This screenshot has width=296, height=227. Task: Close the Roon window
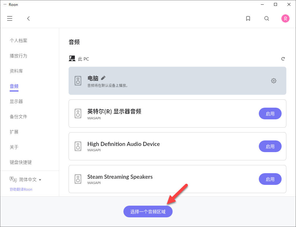[289, 4]
